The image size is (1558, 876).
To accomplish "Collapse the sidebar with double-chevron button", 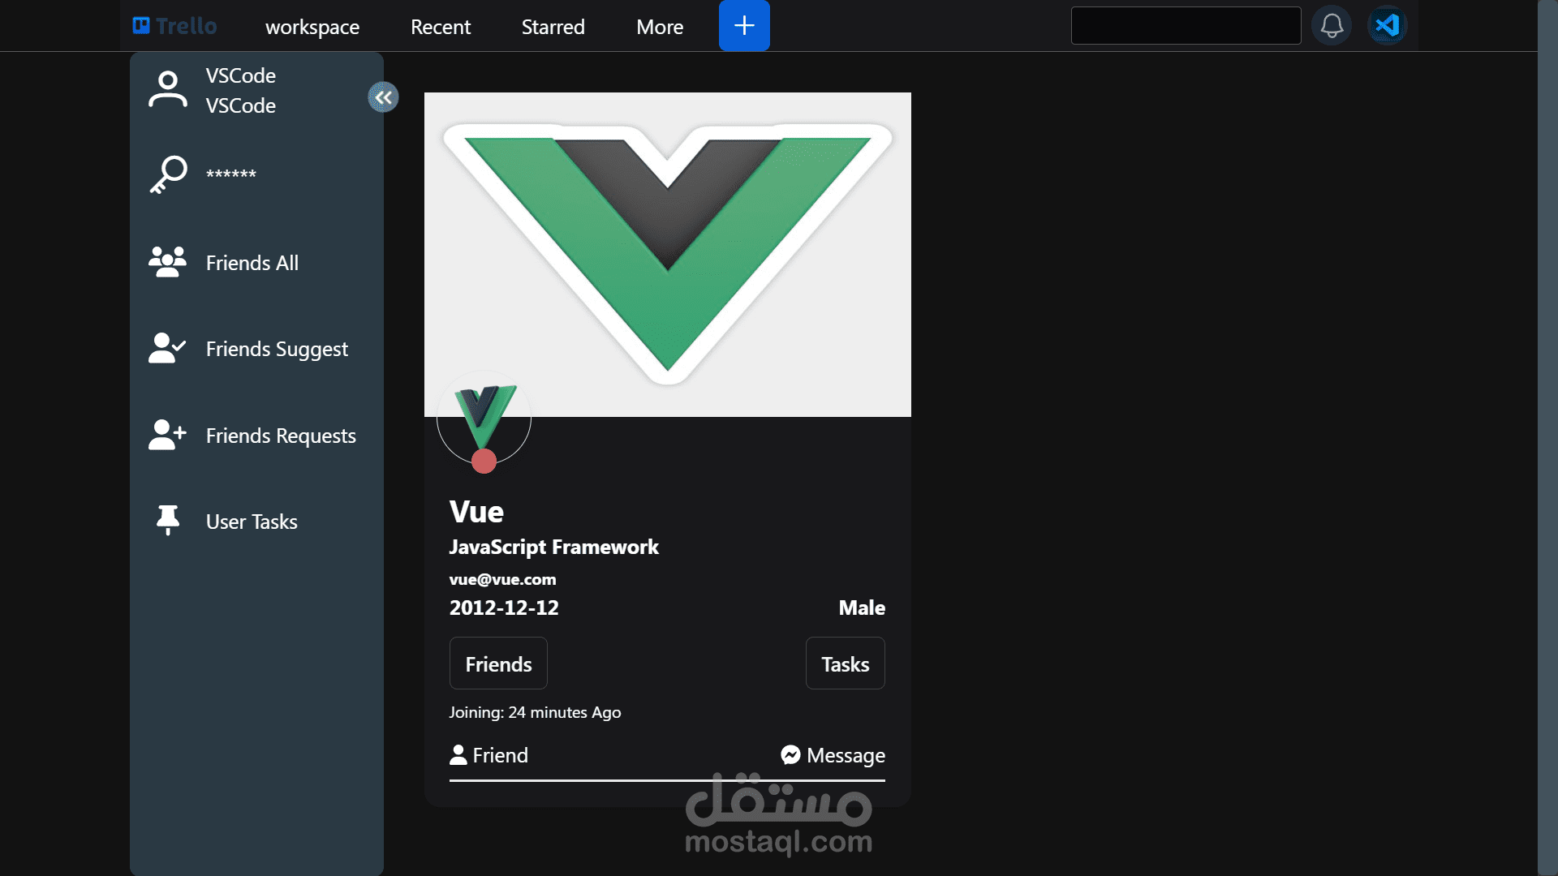I will coord(383,97).
